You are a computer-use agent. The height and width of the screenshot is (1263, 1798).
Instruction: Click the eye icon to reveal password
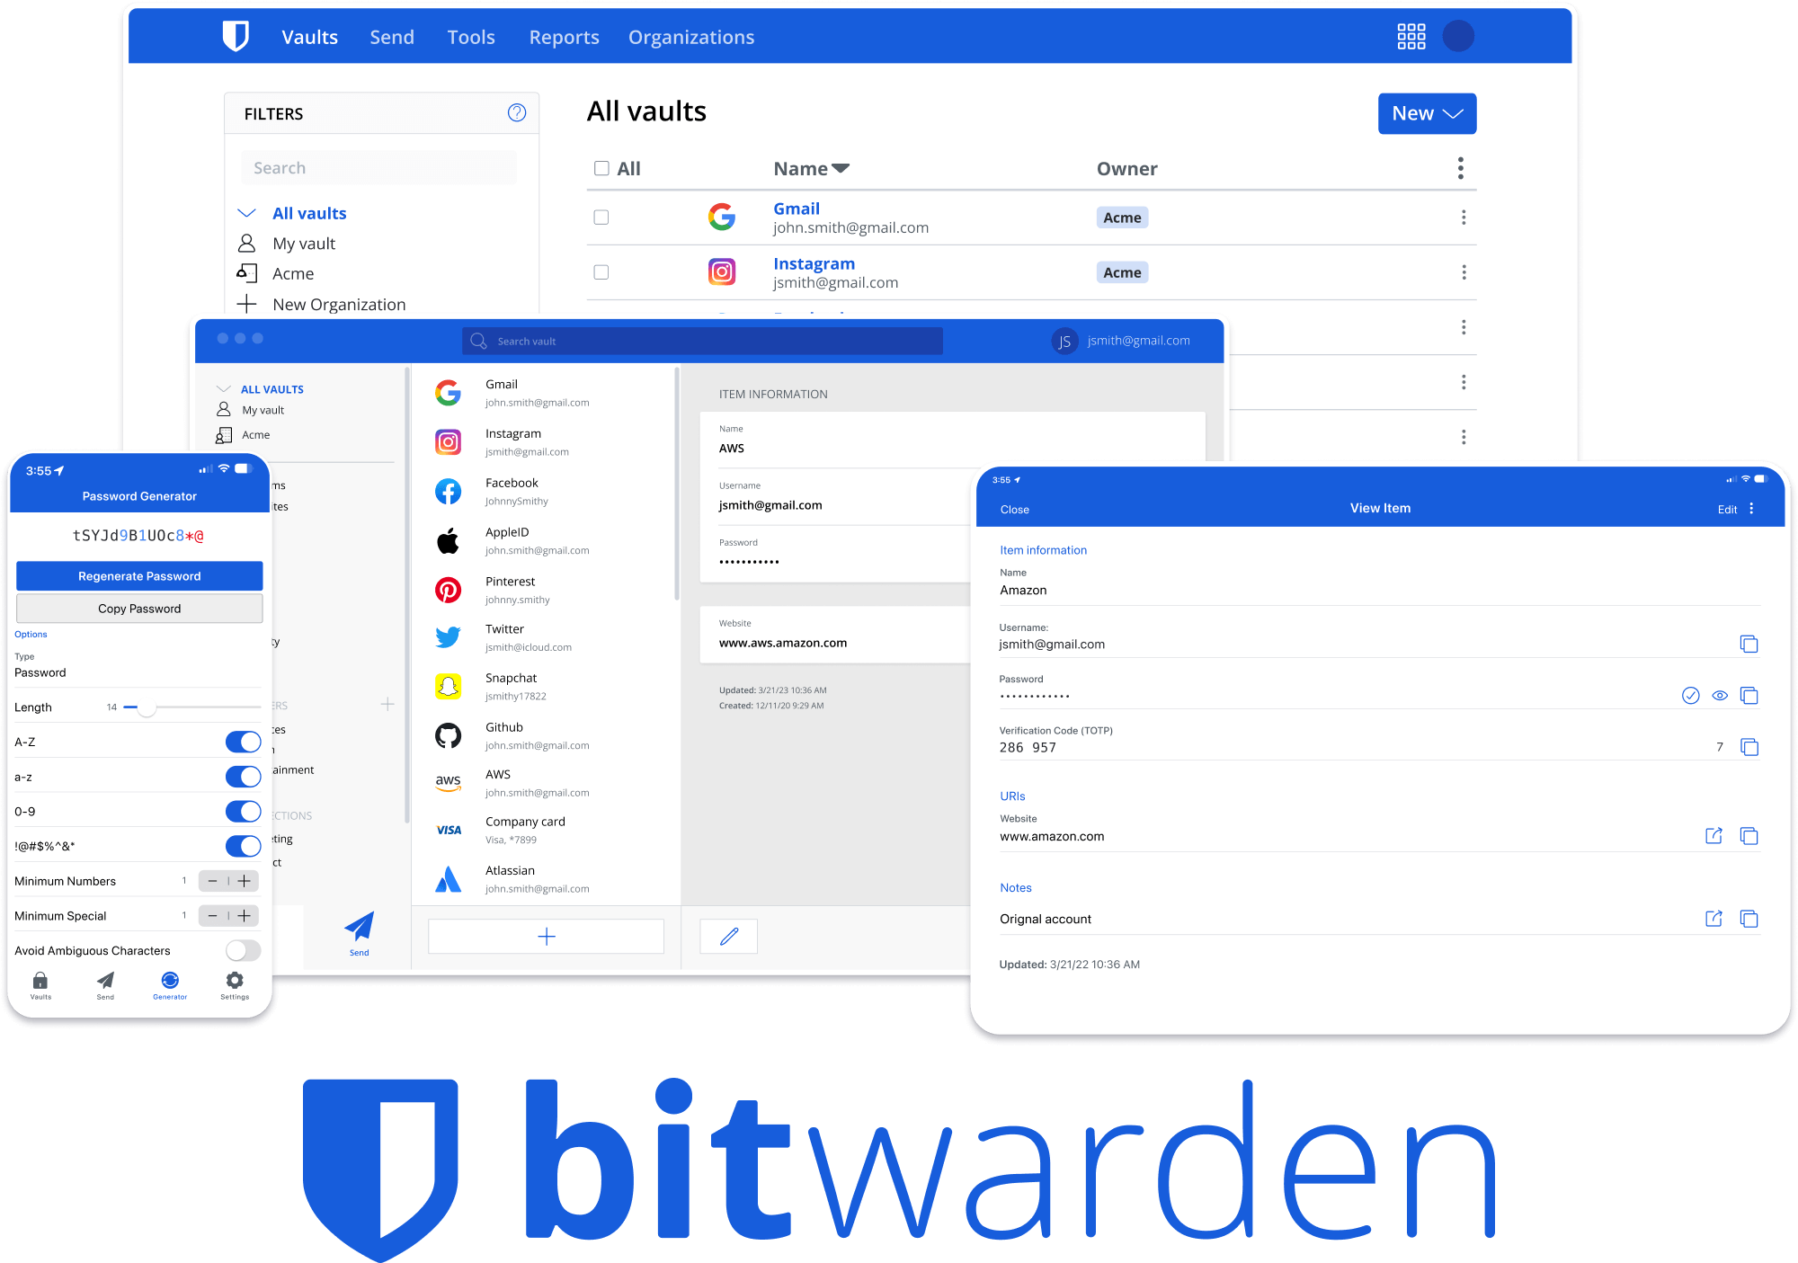click(x=1717, y=696)
